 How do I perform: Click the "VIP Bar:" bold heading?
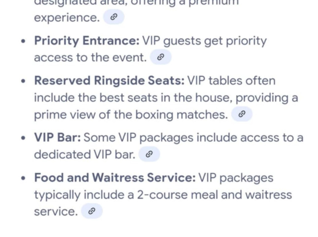click(57, 137)
